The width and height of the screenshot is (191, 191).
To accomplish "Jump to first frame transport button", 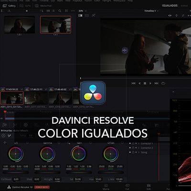I will [x=133, y=83].
